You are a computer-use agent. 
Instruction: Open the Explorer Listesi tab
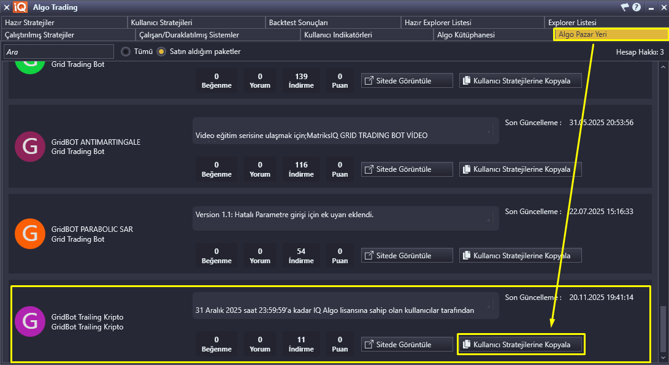pyautogui.click(x=606, y=23)
